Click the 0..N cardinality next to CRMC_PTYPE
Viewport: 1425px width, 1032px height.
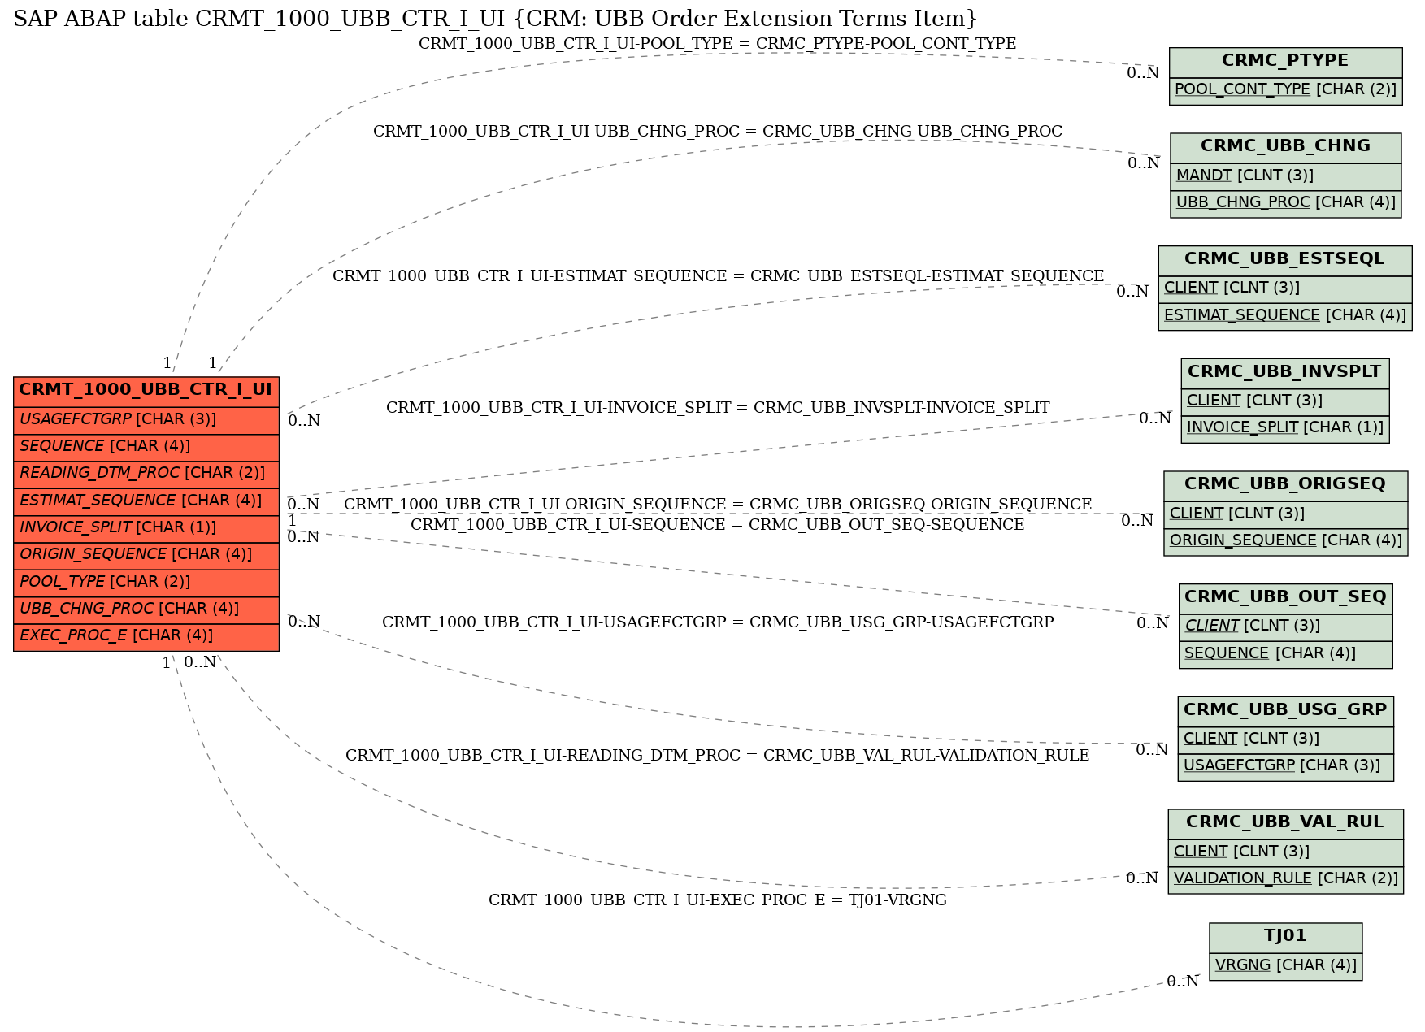[x=1142, y=73]
